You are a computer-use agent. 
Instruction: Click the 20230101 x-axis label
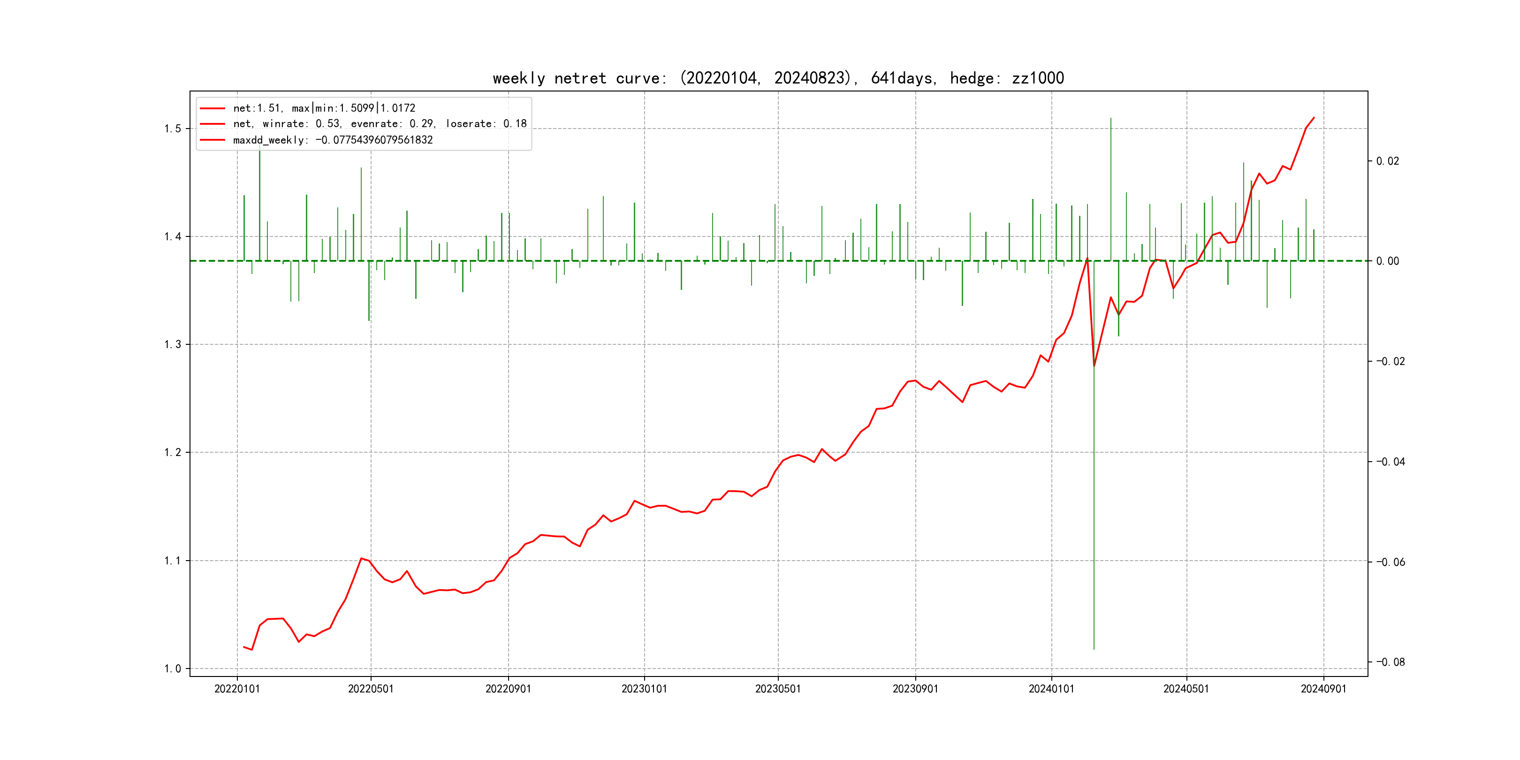pos(644,689)
